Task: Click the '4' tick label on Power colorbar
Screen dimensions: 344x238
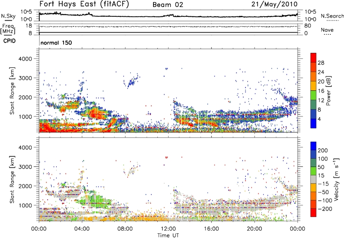Action: click(x=319, y=119)
